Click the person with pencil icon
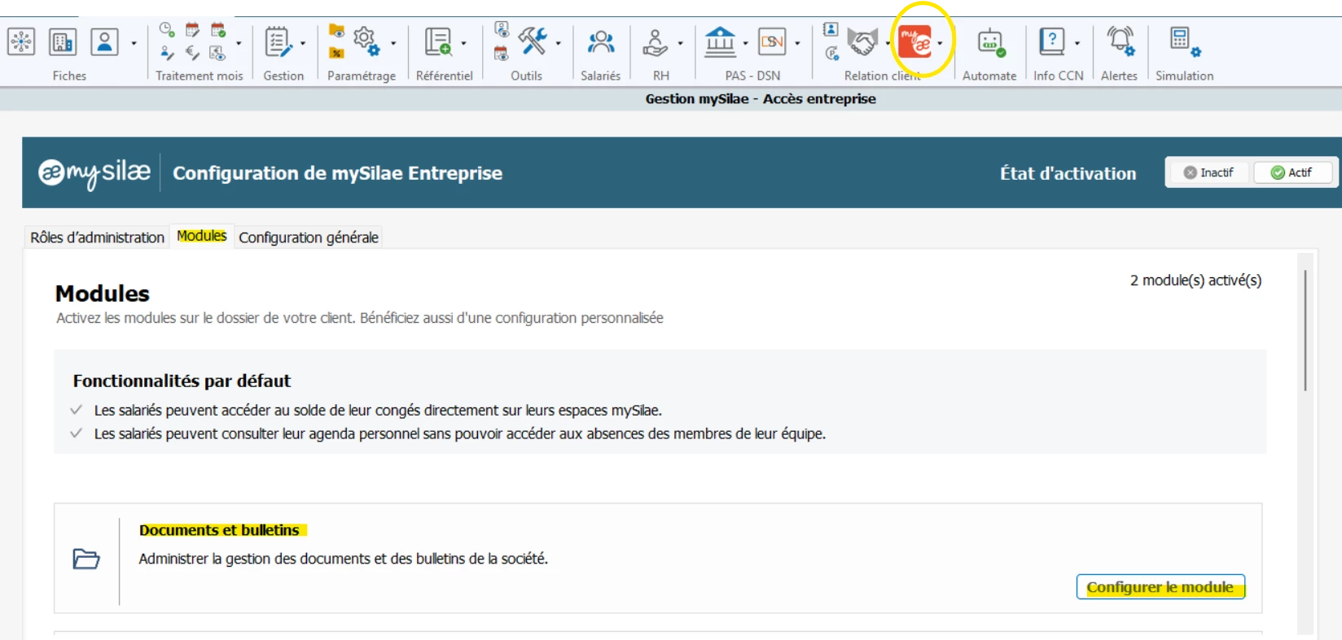 (167, 53)
